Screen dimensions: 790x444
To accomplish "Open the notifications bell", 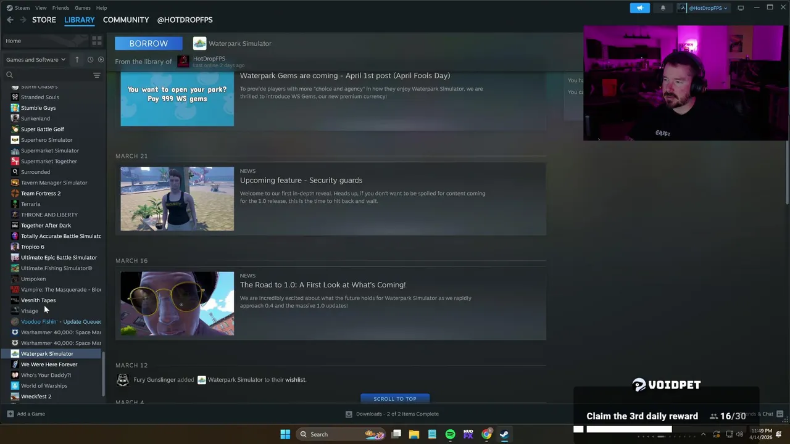I will (663, 8).
